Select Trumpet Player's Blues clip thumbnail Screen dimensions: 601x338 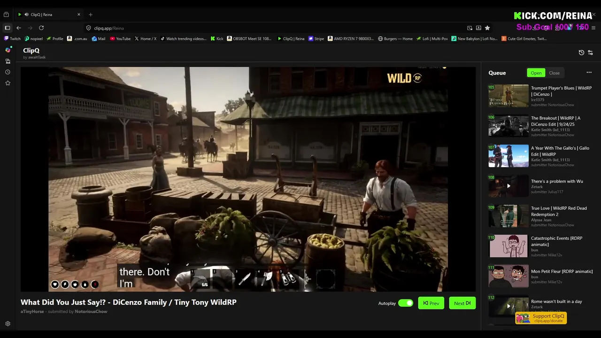[508, 96]
